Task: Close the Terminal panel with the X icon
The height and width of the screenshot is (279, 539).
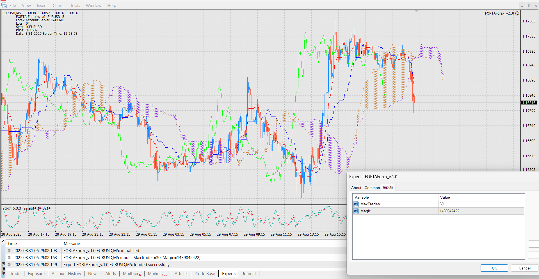Action: click(3, 241)
